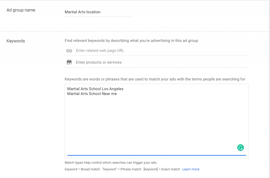Click the green Grammarly icon
This screenshot has width=270, height=178.
click(240, 148)
